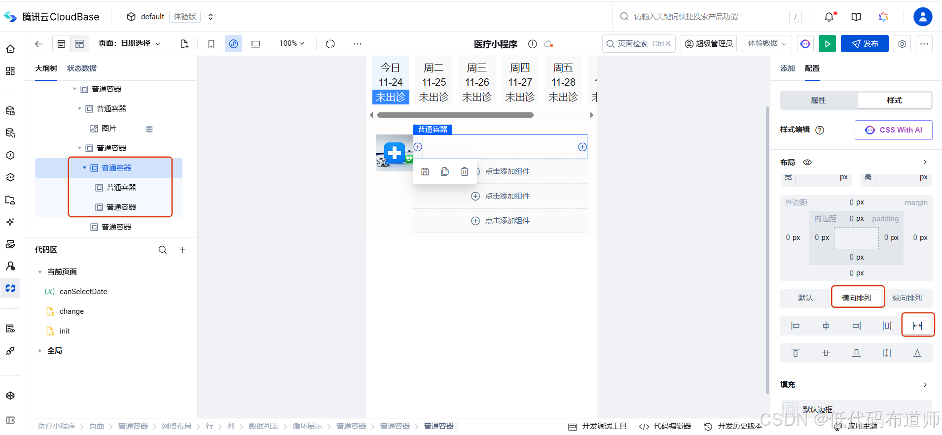Expand the 布局 section chevron

click(925, 162)
